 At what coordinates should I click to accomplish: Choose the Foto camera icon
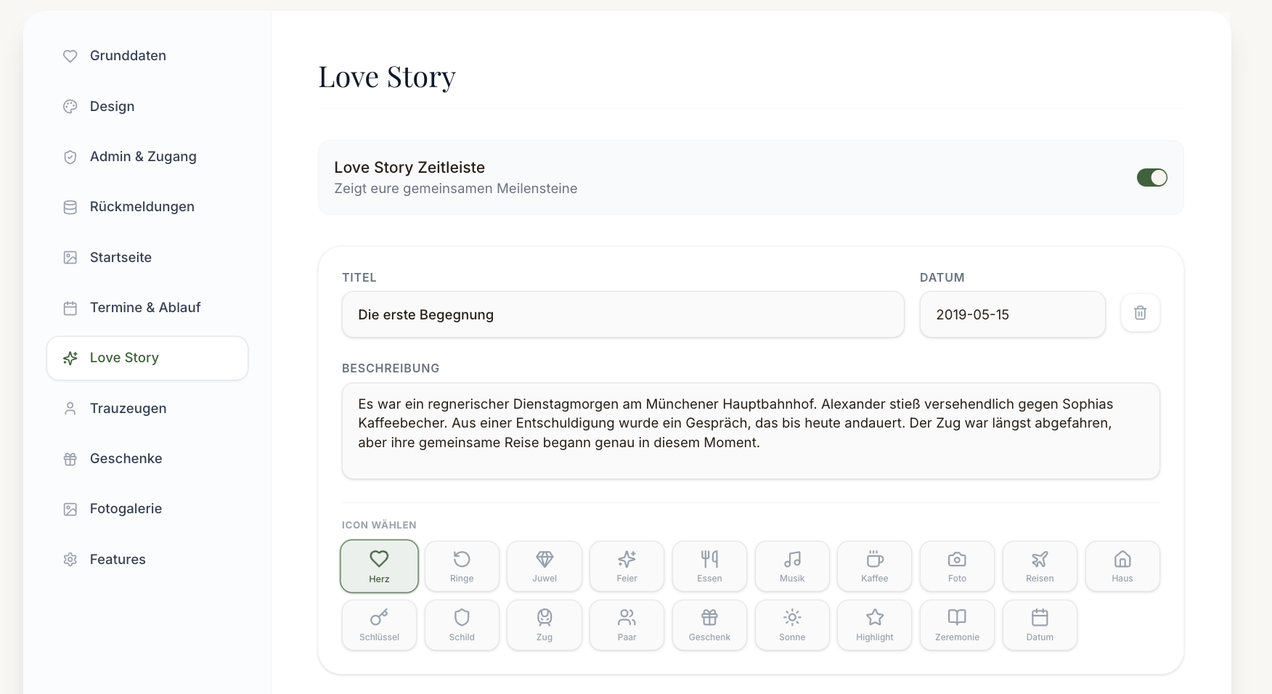tap(957, 566)
